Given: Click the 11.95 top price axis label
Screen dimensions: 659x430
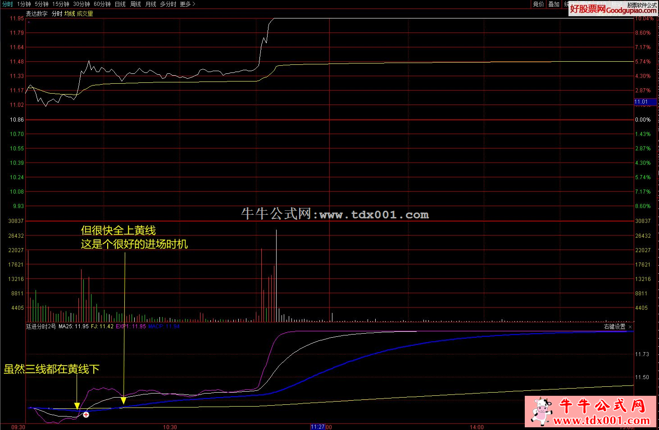Looking at the screenshot, I should [x=17, y=18].
